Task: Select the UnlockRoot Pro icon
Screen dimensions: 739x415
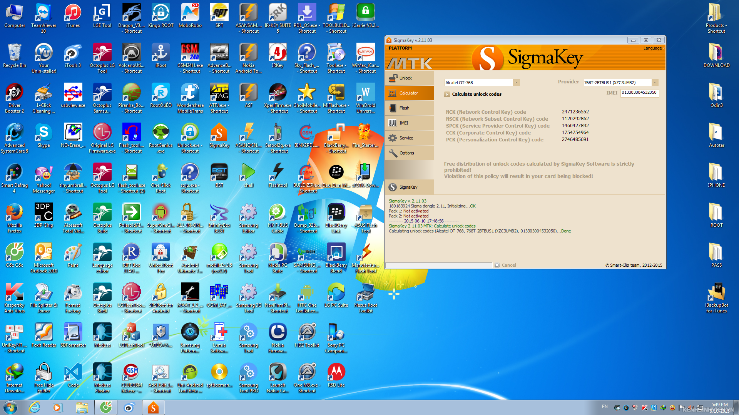Action: pos(161,258)
